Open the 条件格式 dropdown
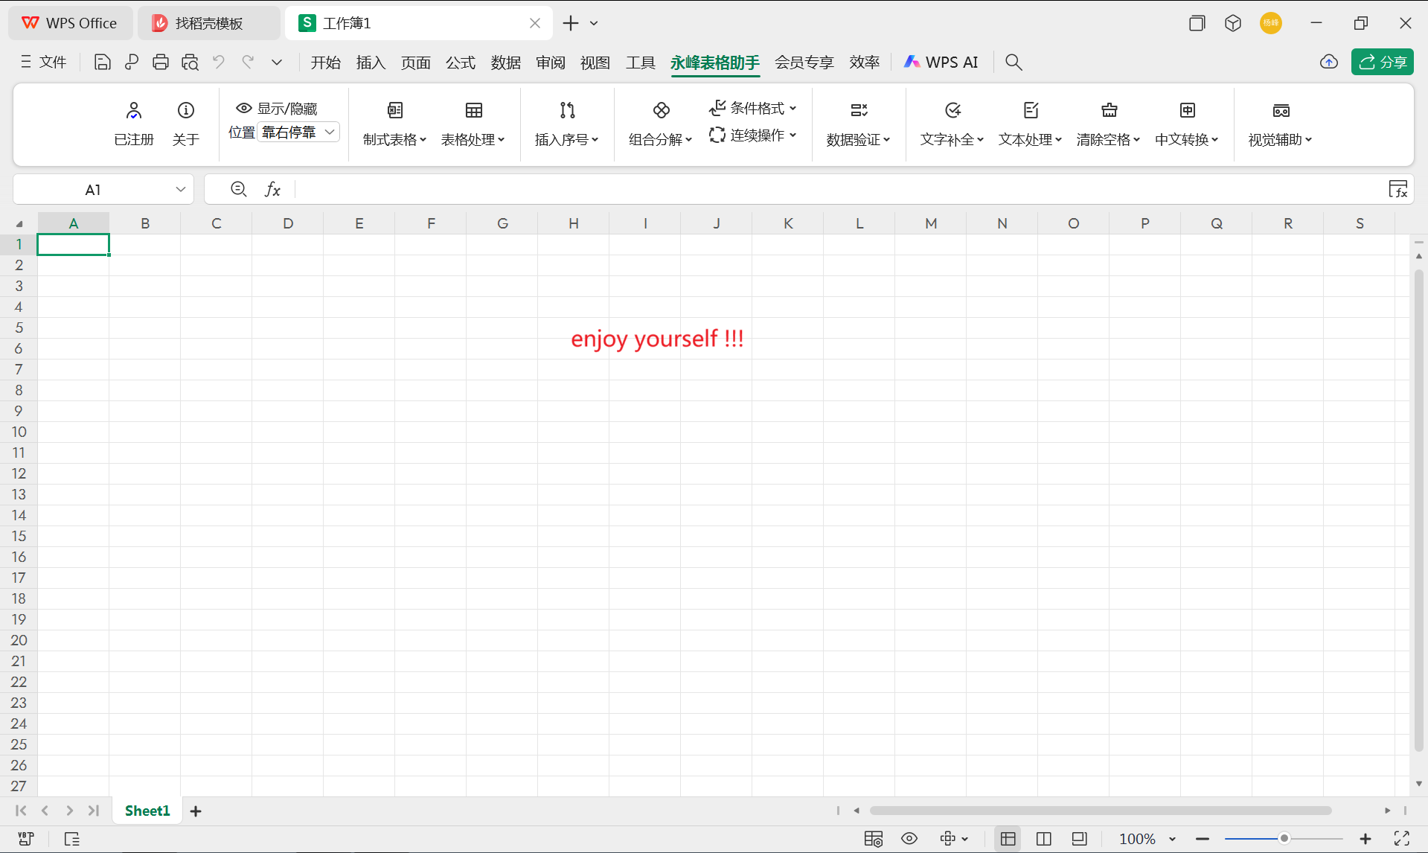 (753, 108)
